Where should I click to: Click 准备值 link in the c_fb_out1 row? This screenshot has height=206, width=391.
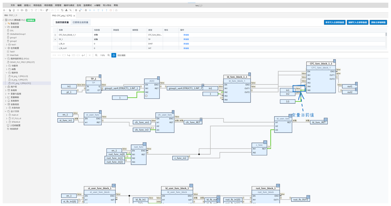point(186,48)
